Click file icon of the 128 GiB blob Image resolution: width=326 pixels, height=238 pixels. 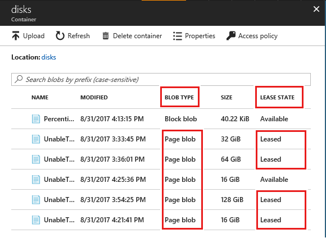pyautogui.click(x=36, y=200)
